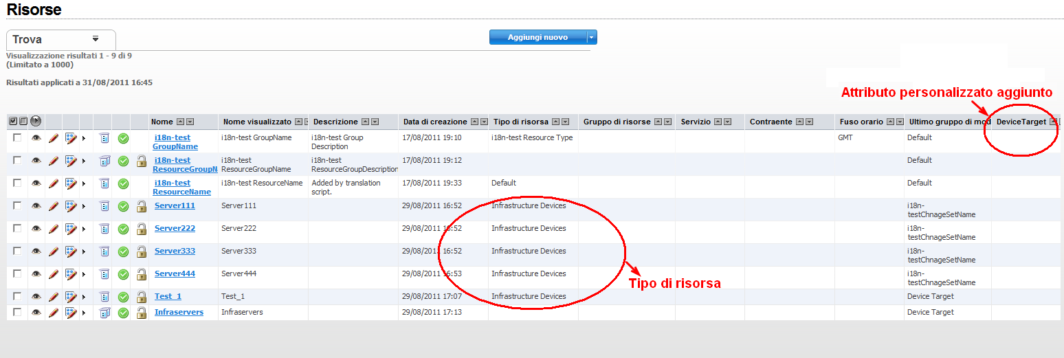Screen dimensions: 1064x358
Task: Open the quick-edit icon for Server333
Action: pos(71,251)
